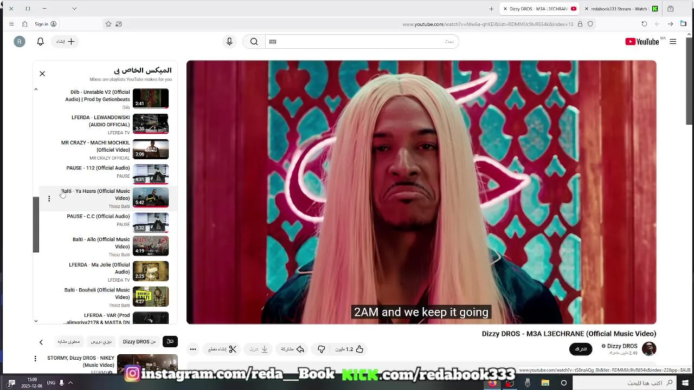Open the browser application menu icon

11,24
